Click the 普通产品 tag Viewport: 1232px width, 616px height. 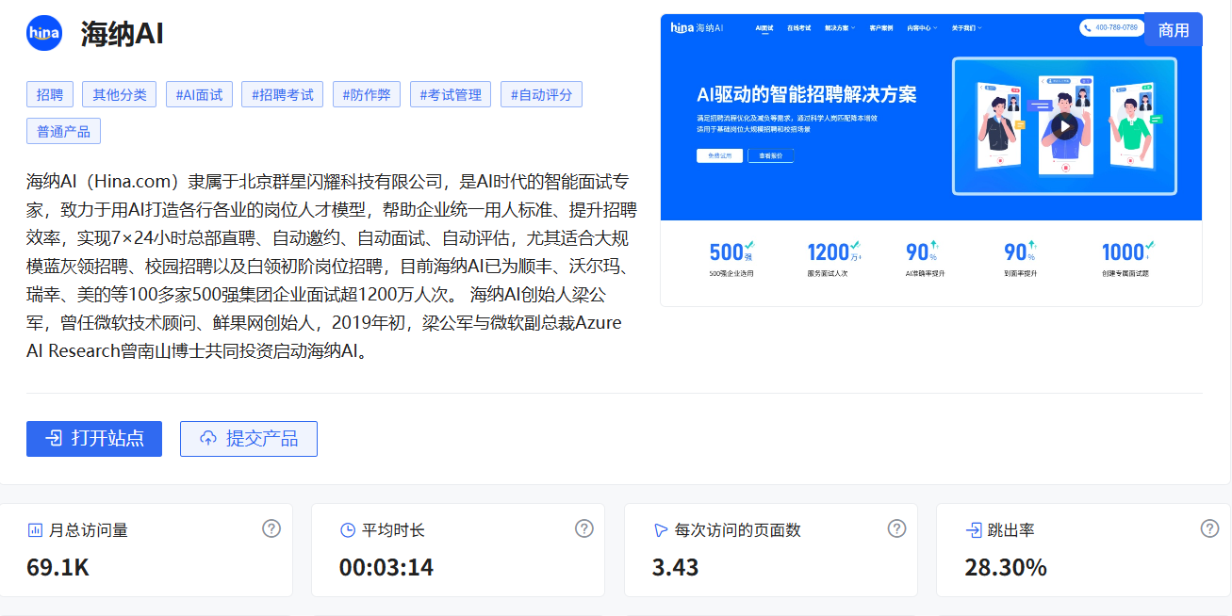tap(64, 131)
